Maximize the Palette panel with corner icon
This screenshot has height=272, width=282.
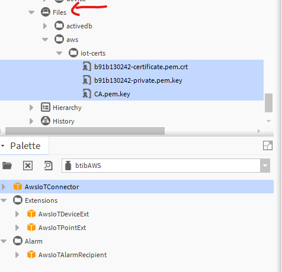pos(268,145)
